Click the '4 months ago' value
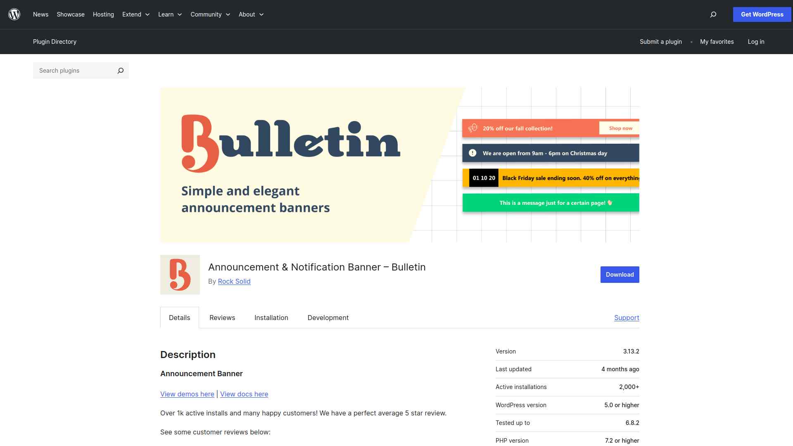This screenshot has width=793, height=446. point(620,369)
